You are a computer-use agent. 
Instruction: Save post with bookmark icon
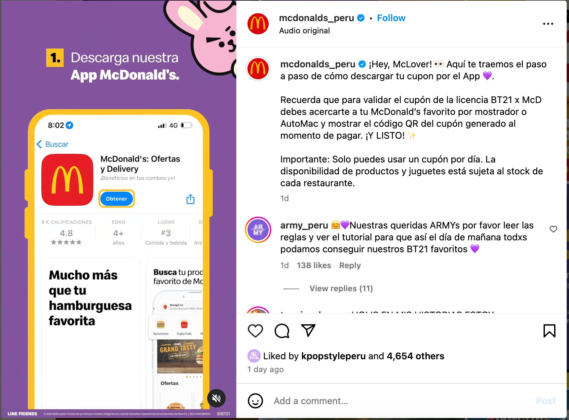[549, 331]
